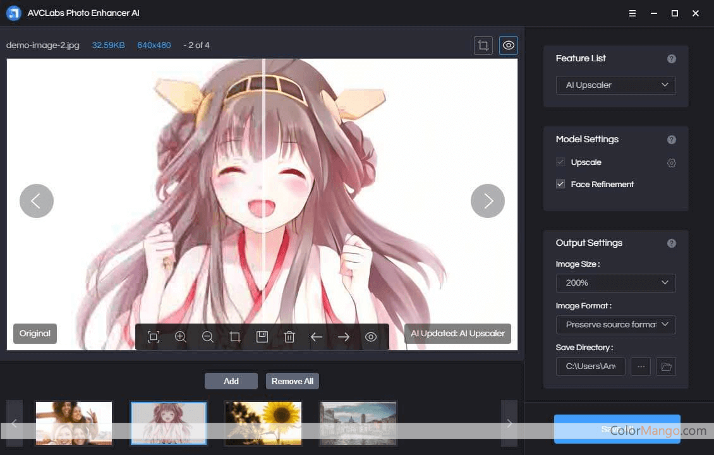The width and height of the screenshot is (714, 455).
Task: Open the hamburger menu in title bar
Action: coord(632,13)
